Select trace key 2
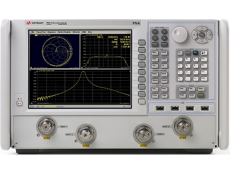The image size is (230, 173). (164, 32)
